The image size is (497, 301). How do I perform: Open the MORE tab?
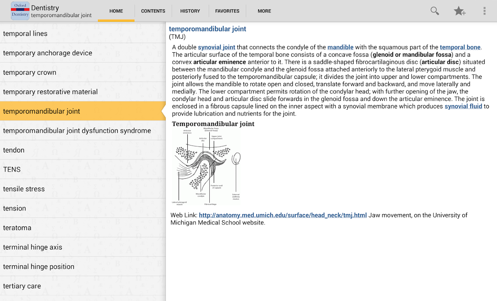[x=264, y=11]
